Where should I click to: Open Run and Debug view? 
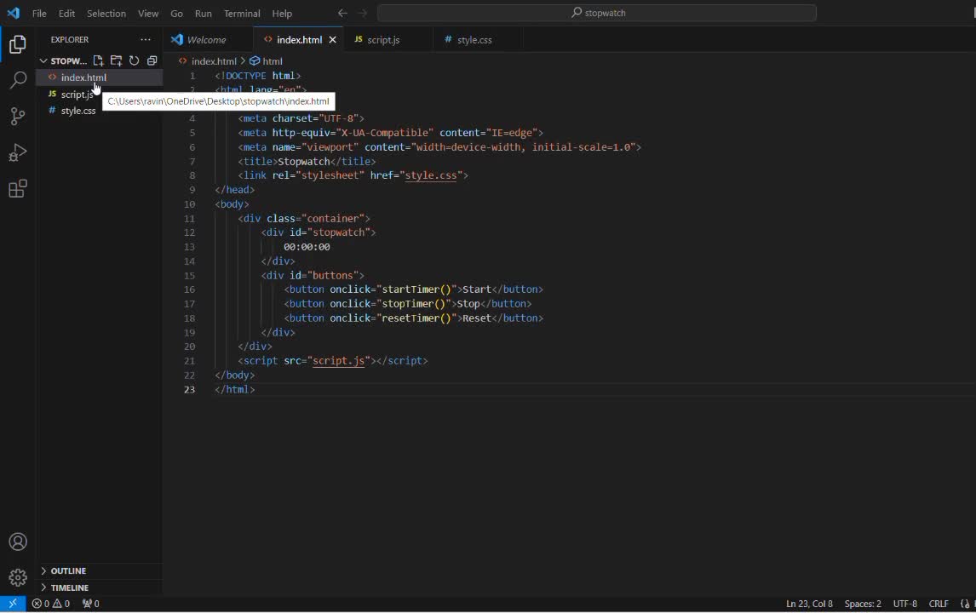tap(18, 153)
